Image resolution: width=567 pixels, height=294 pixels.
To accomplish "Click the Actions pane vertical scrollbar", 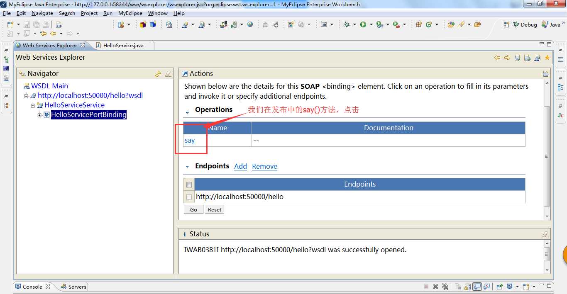I will (x=547, y=156).
